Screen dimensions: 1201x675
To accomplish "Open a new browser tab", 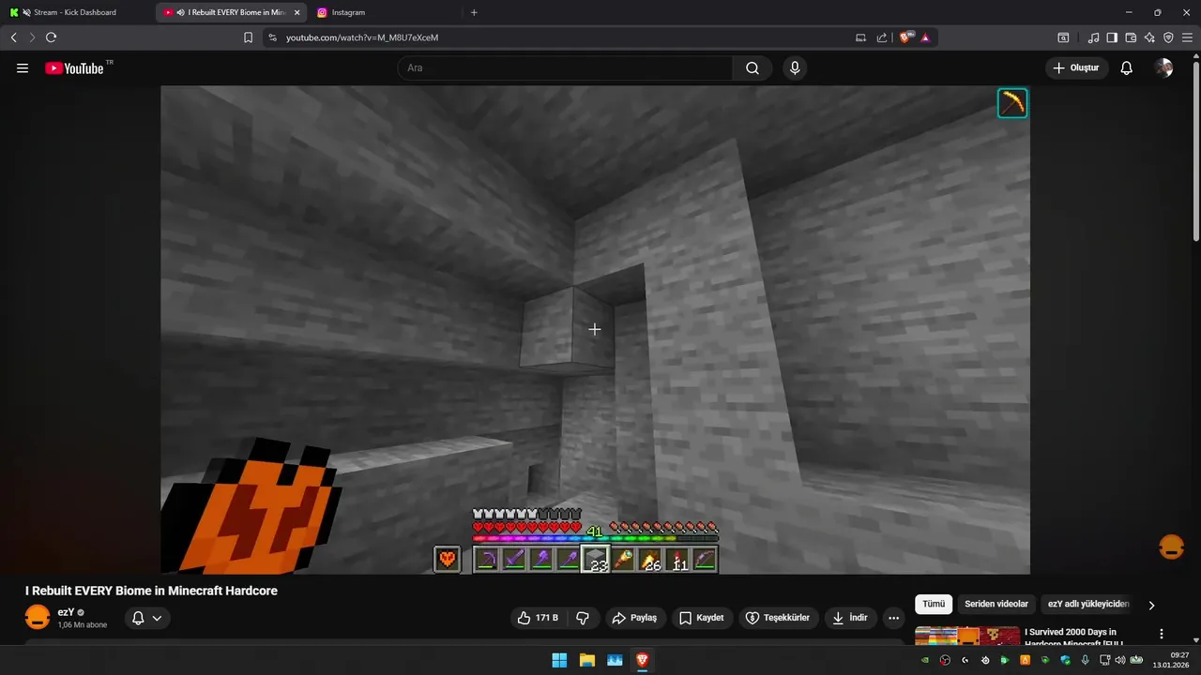I will [x=474, y=12].
